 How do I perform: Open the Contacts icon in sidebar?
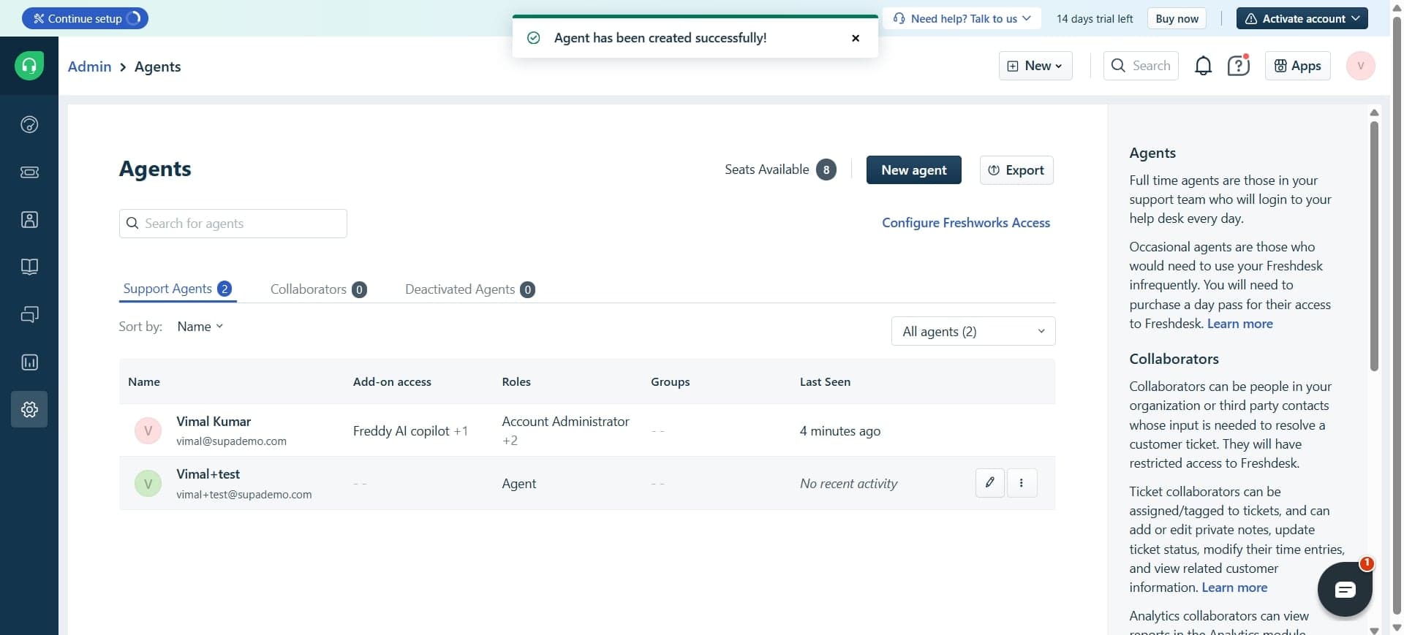(29, 220)
